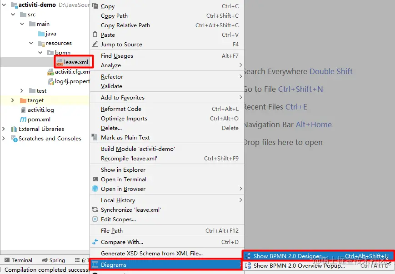The height and width of the screenshot is (274, 395).
Task: Click the Copy icon in context menu
Action: click(x=95, y=6)
